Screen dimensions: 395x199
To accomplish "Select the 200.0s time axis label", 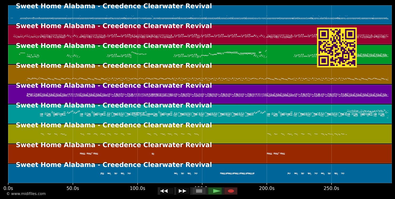I will 267,188.
